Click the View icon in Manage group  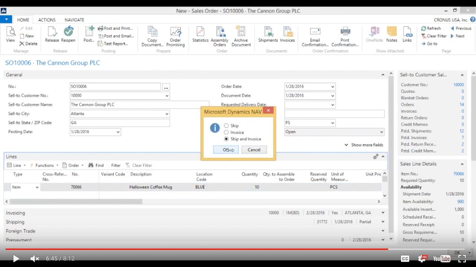tap(10, 34)
